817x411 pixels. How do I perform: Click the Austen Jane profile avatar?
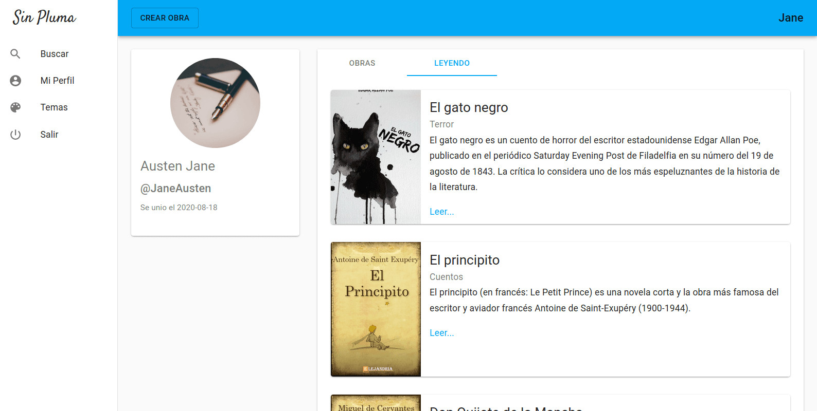[215, 103]
